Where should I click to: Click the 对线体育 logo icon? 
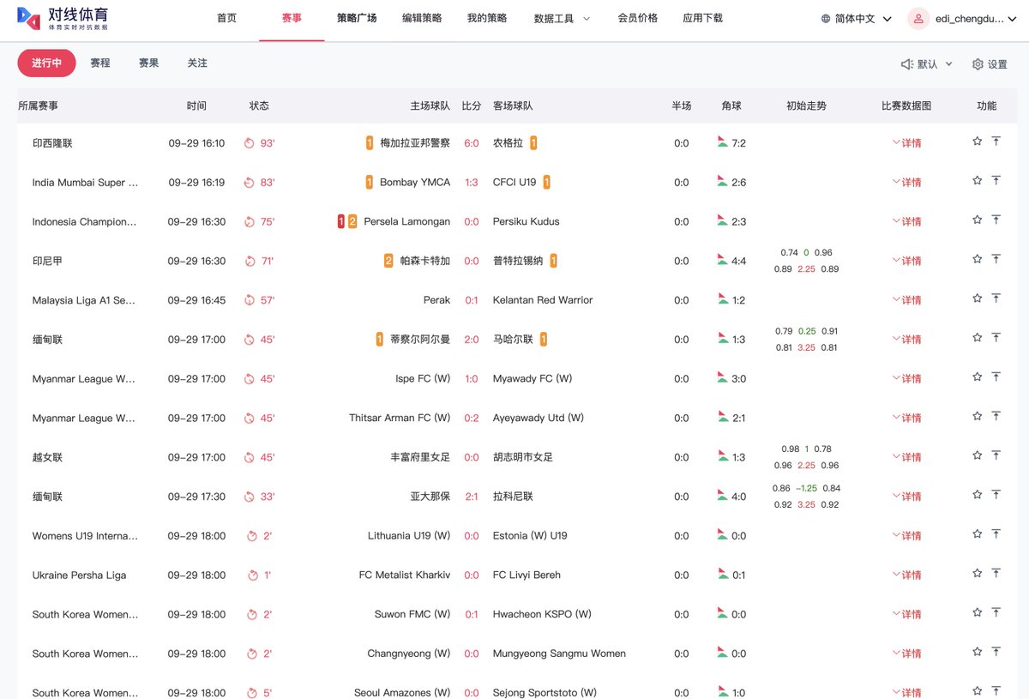tap(28, 18)
